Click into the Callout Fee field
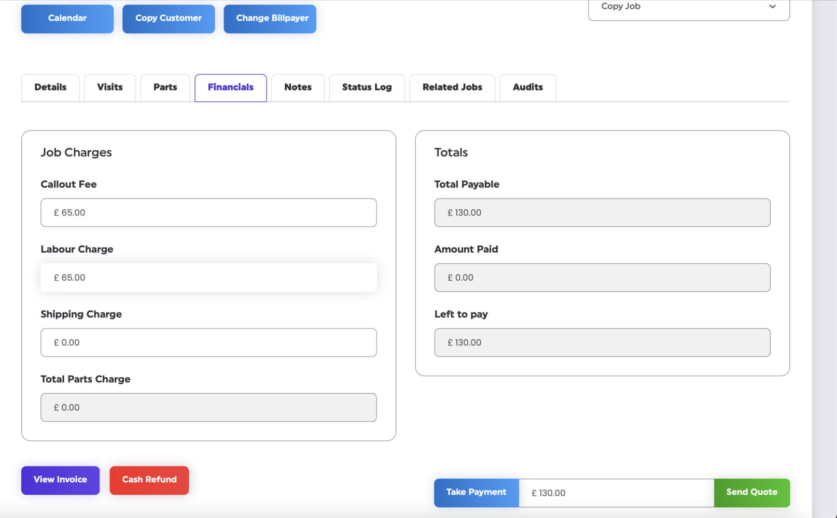The image size is (837, 518). click(x=208, y=213)
